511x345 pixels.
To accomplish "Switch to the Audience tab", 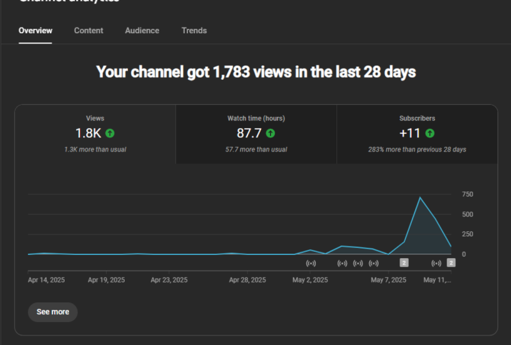I will tap(142, 31).
